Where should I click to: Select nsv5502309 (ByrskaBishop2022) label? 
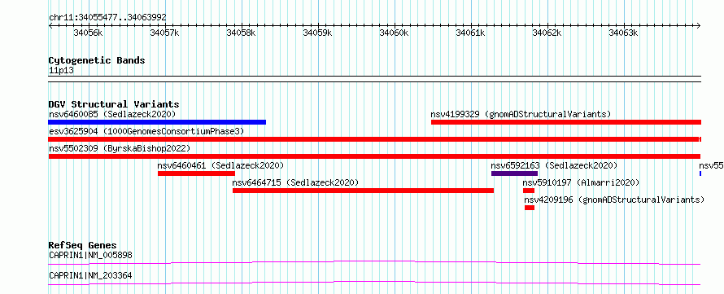pyautogui.click(x=119, y=148)
